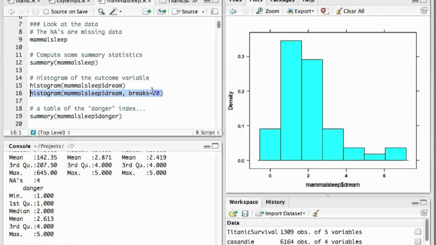Click 'NA's :4' console text

tap(25, 180)
